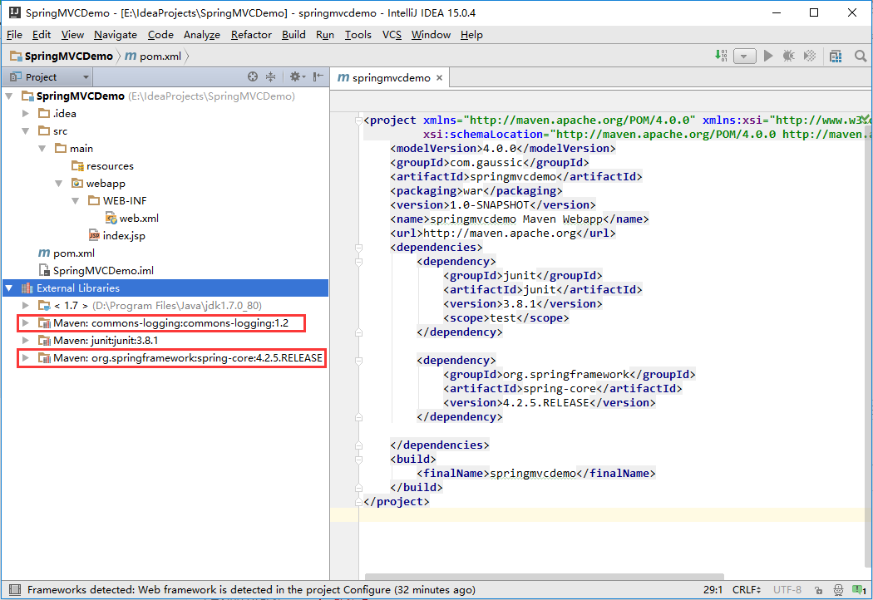The image size is (873, 600).
Task: Click the webapp folder icon
Action: [x=77, y=183]
